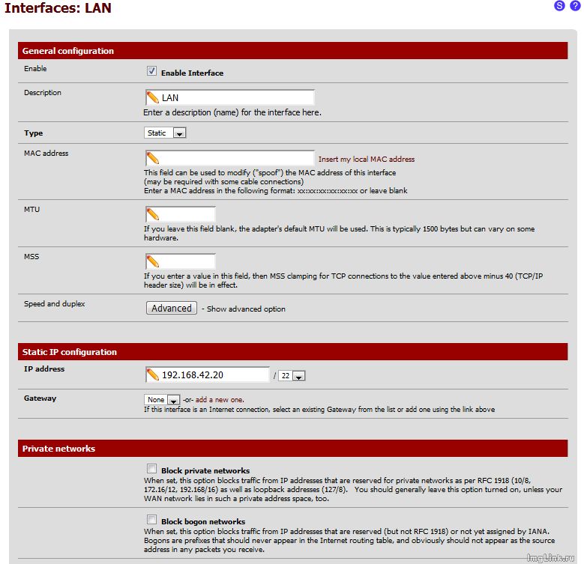Click the IP address row label
Image resolution: width=584 pixels, height=564 pixels.
[44, 369]
